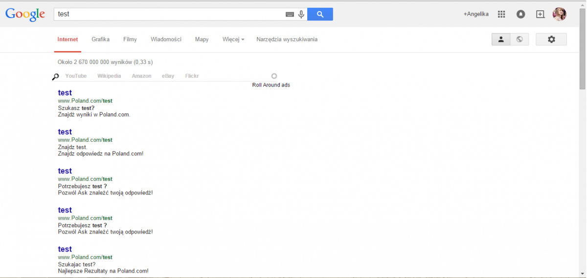Search on Amazon shortcut link
Image resolution: width=587 pixels, height=278 pixels.
coord(141,76)
